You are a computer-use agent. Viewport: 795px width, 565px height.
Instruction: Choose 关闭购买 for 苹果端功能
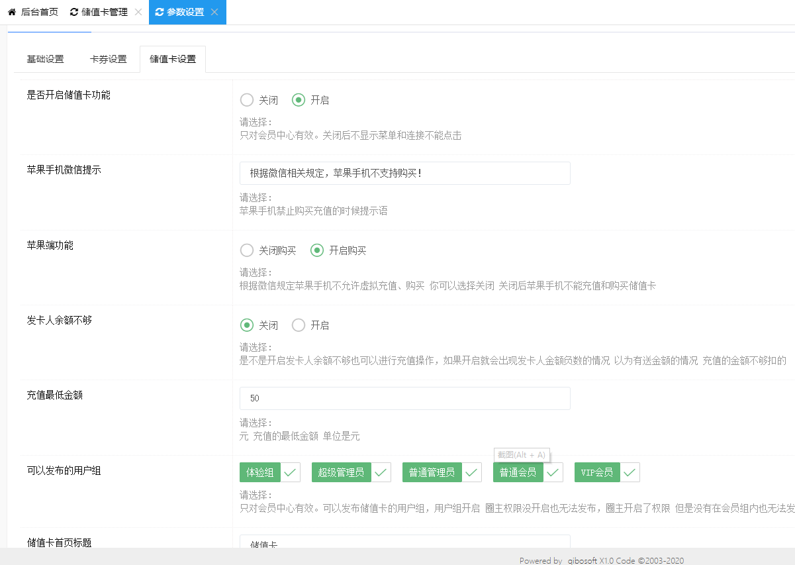[x=247, y=250]
